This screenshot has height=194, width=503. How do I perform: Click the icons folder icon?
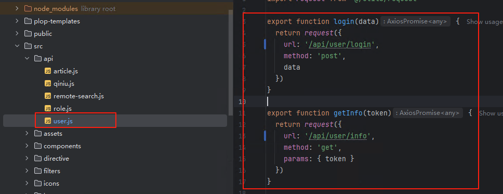tap(38, 184)
